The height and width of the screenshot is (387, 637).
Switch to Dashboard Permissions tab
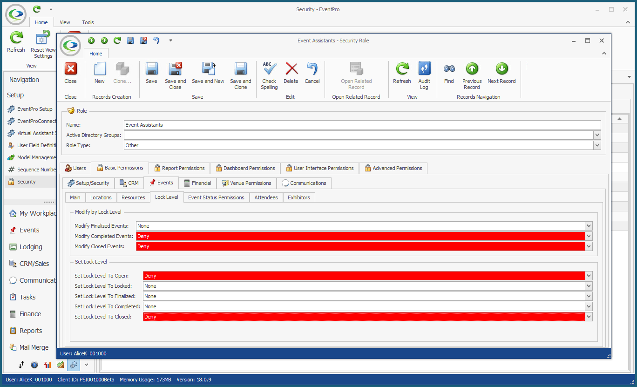click(245, 168)
